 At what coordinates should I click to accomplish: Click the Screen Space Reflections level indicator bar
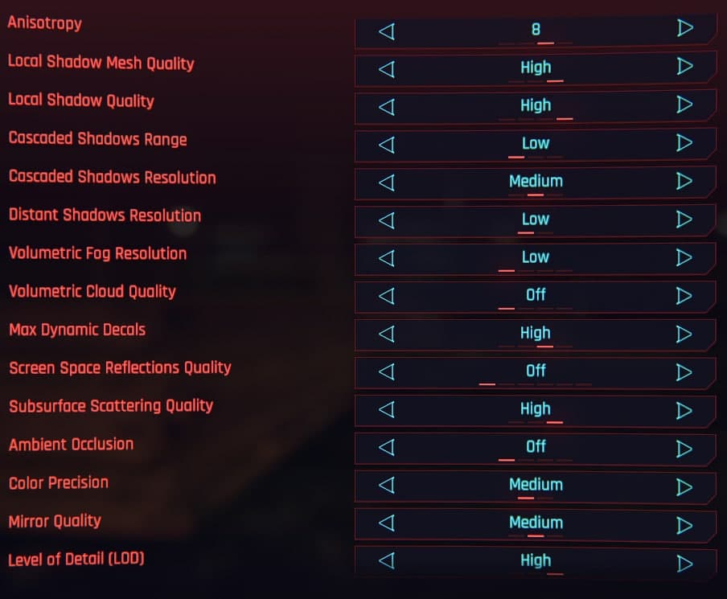click(536, 384)
